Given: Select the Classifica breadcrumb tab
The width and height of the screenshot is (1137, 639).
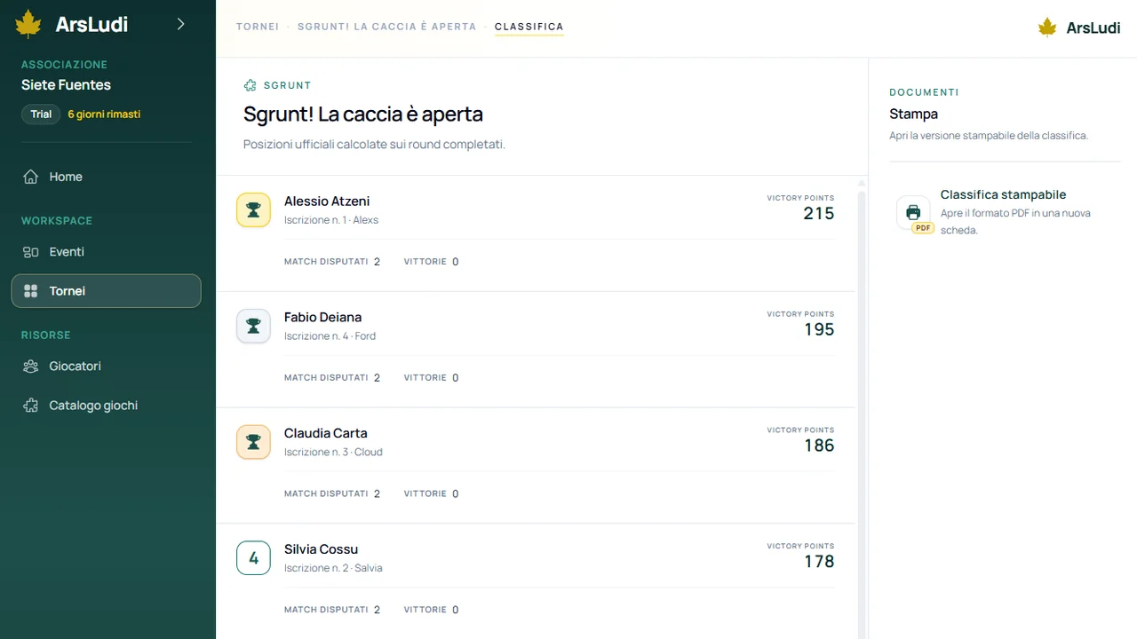Looking at the screenshot, I should tap(529, 27).
